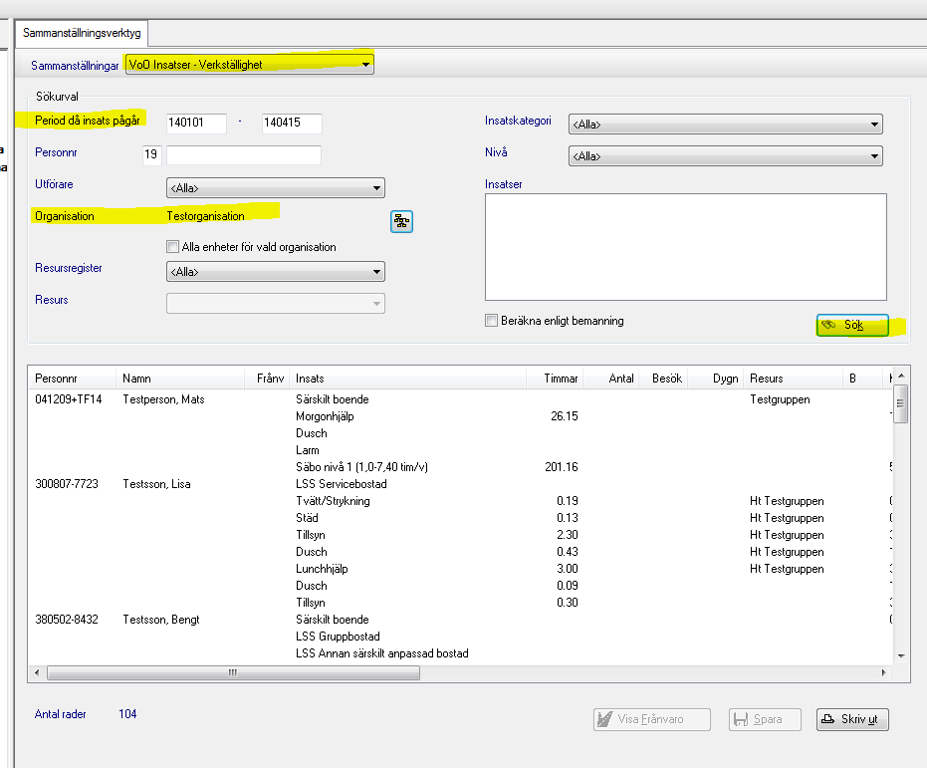The width and height of the screenshot is (927, 768).
Task: Click the binoculars icon on Sök button
Action: point(828,325)
